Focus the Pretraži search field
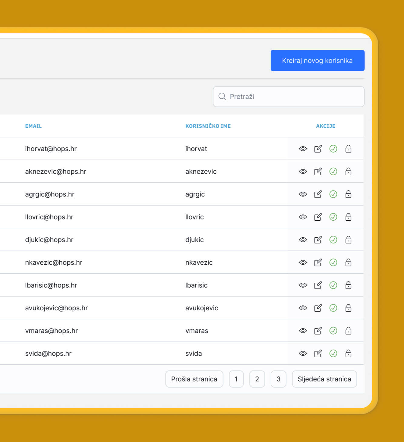The width and height of the screenshot is (404, 442). 289,97
